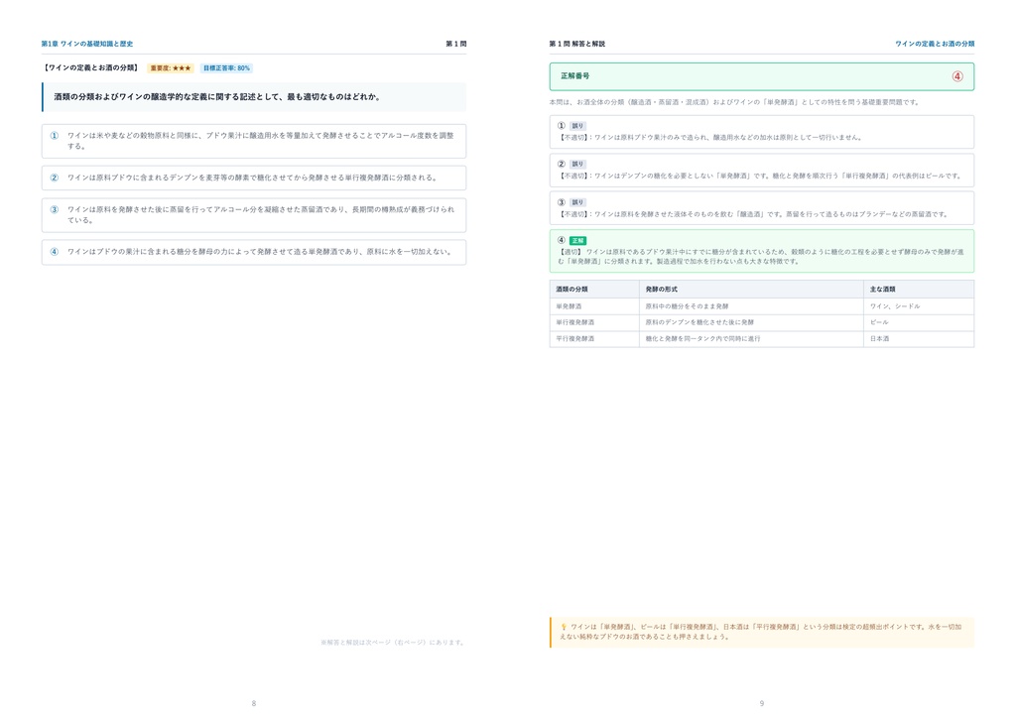1016x718 pixels.
Task: Click the circled ② marker of the second answer choice
Action: click(x=55, y=178)
